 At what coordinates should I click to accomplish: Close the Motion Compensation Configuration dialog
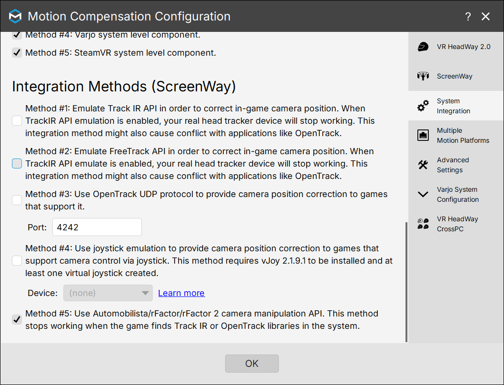pos(486,16)
